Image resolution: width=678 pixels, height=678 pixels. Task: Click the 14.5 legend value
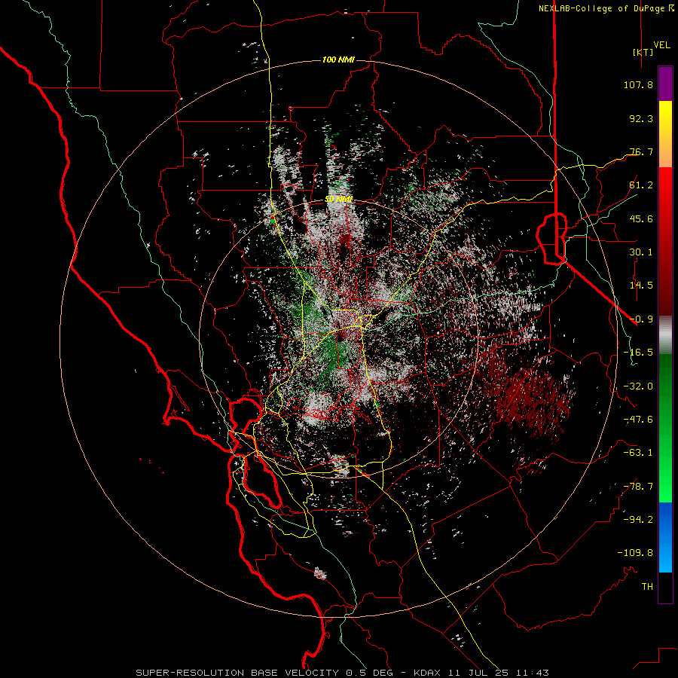pyautogui.click(x=641, y=286)
